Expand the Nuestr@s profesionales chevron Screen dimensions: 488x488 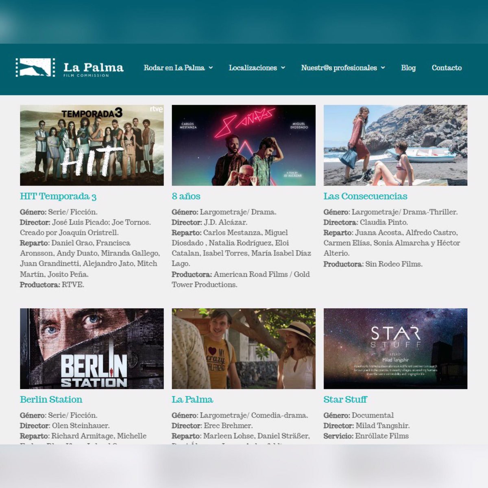pos(383,68)
